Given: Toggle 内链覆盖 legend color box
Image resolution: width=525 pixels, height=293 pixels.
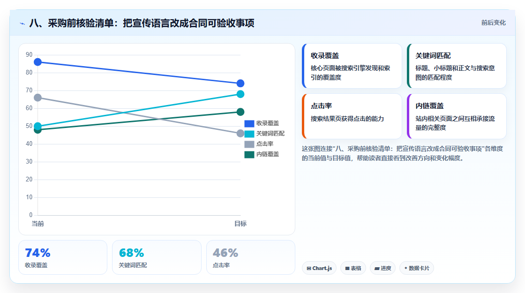Looking at the screenshot, I should 249,155.
